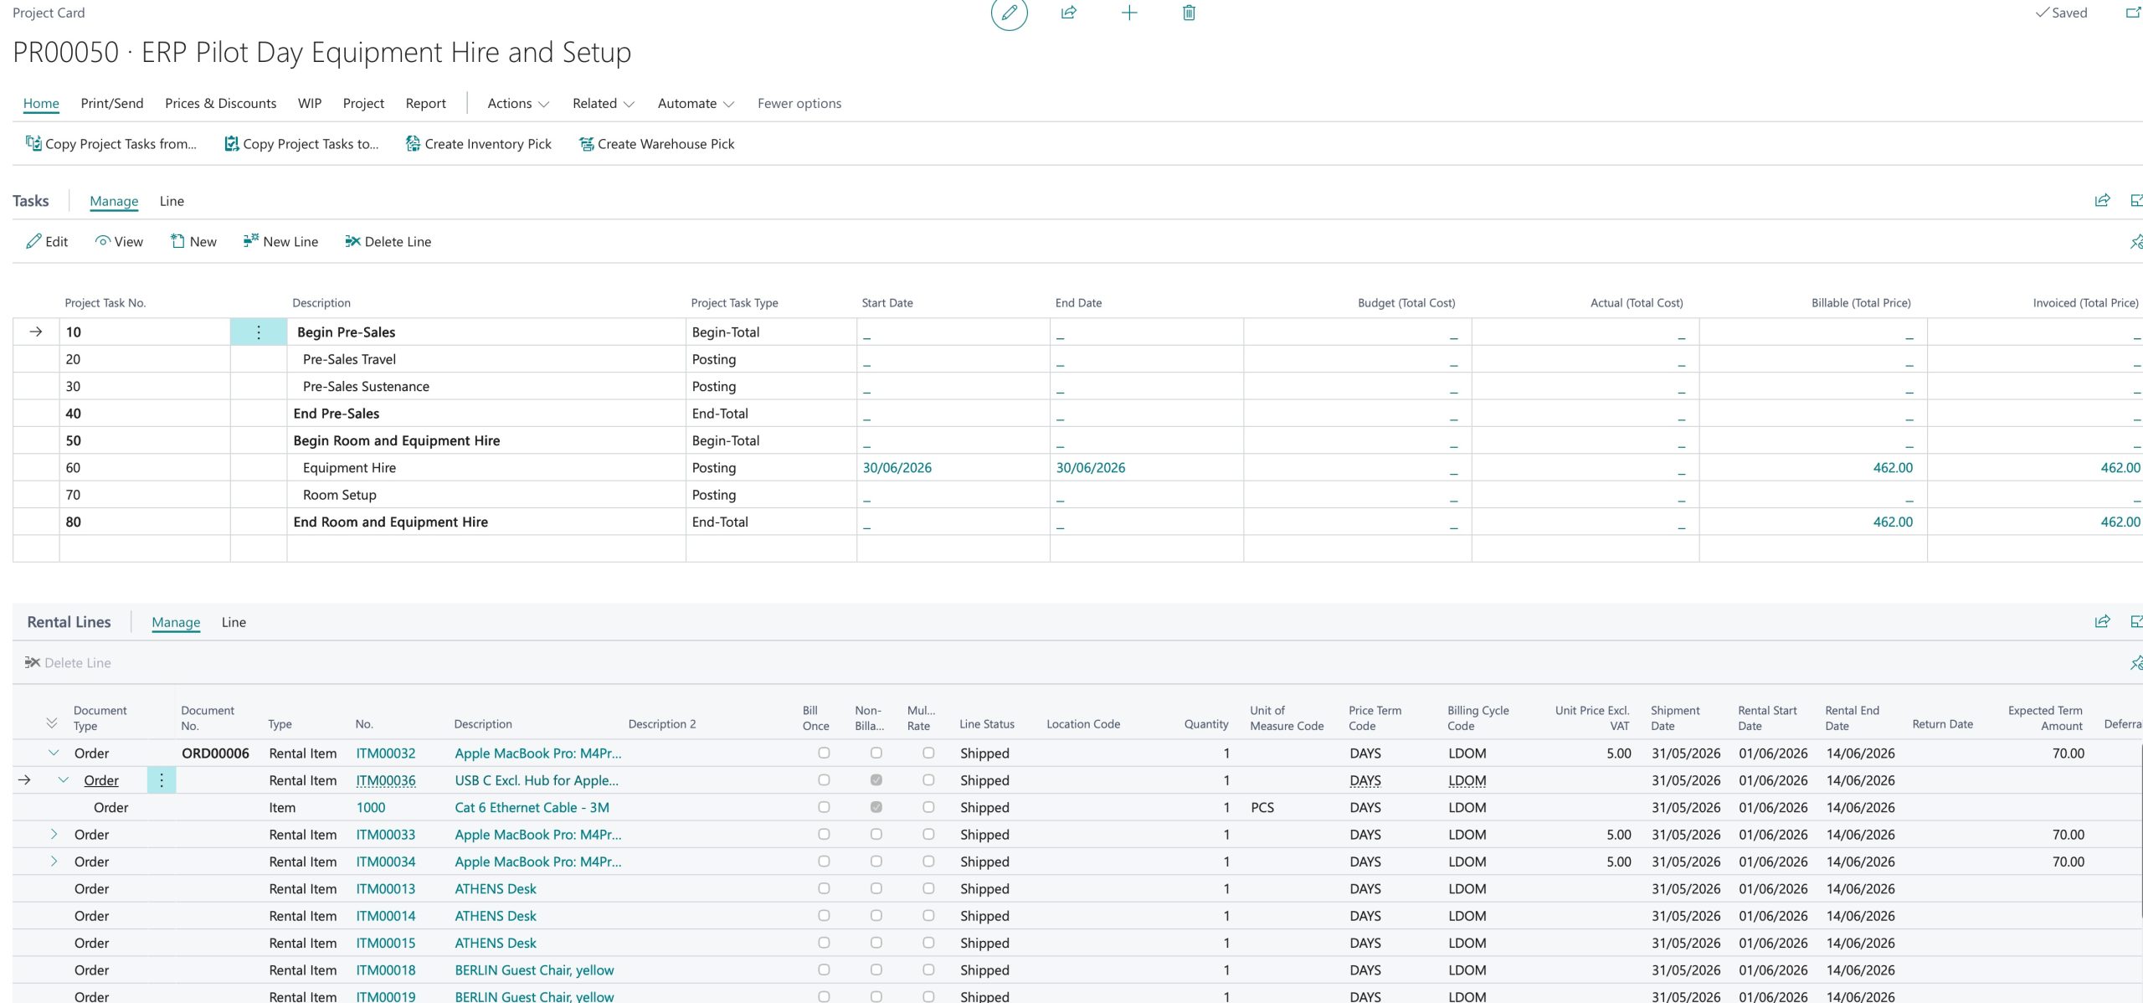Click Create Inventory Pick icon button
2143x1003 pixels.
click(x=413, y=144)
